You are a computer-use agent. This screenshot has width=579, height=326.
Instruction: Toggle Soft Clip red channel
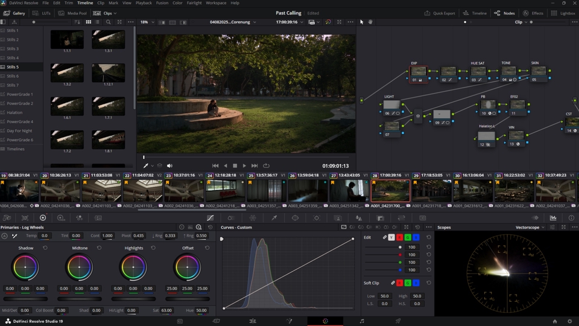click(399, 283)
